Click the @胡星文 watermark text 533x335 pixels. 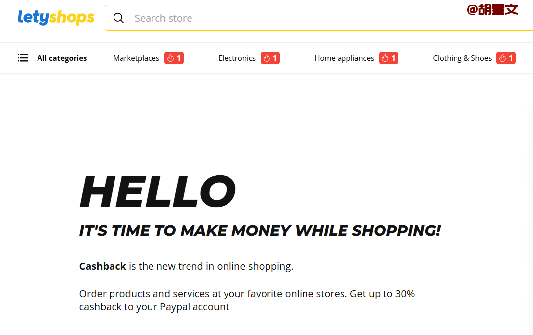[492, 9]
